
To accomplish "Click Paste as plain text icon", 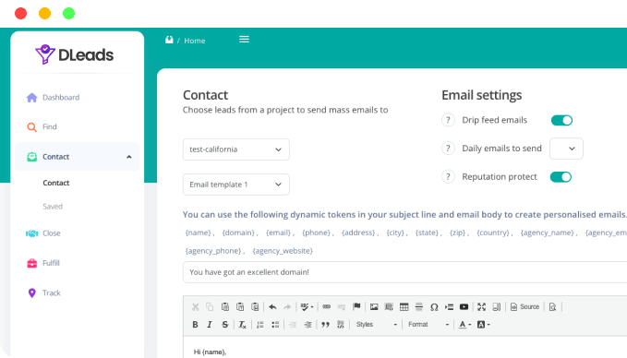I will click(x=240, y=307).
